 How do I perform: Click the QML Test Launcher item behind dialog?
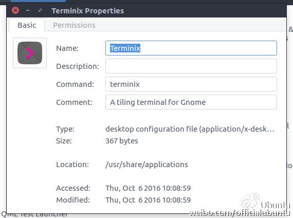click(x=34, y=214)
